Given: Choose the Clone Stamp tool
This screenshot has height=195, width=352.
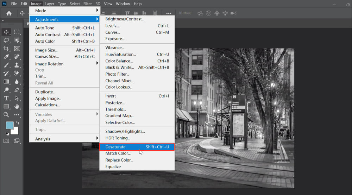Looking at the screenshot, I should click(x=17, y=65).
